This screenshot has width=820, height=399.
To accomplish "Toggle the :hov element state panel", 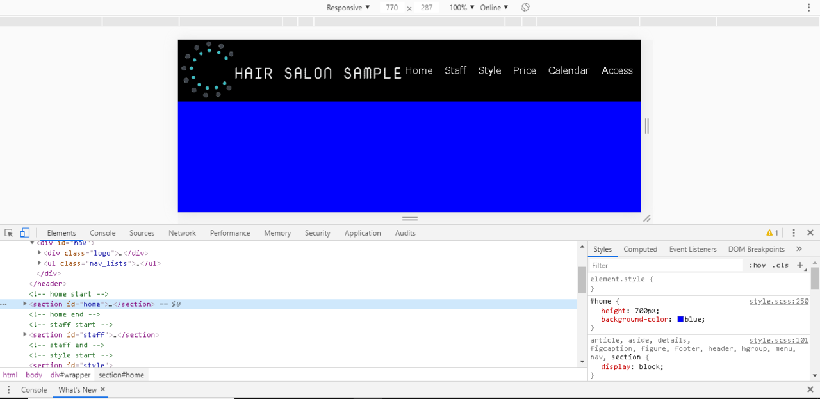I will (x=757, y=265).
